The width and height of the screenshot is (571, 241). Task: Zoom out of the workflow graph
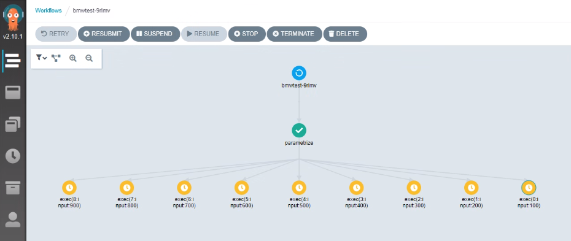[89, 58]
